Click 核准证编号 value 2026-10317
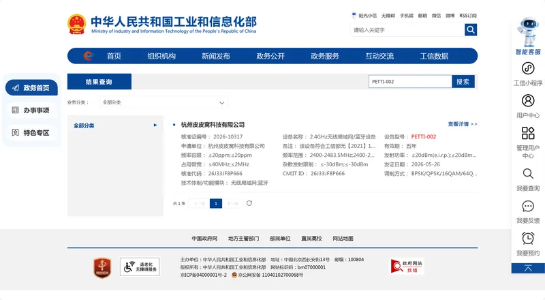The width and height of the screenshot is (545, 300). point(228,137)
